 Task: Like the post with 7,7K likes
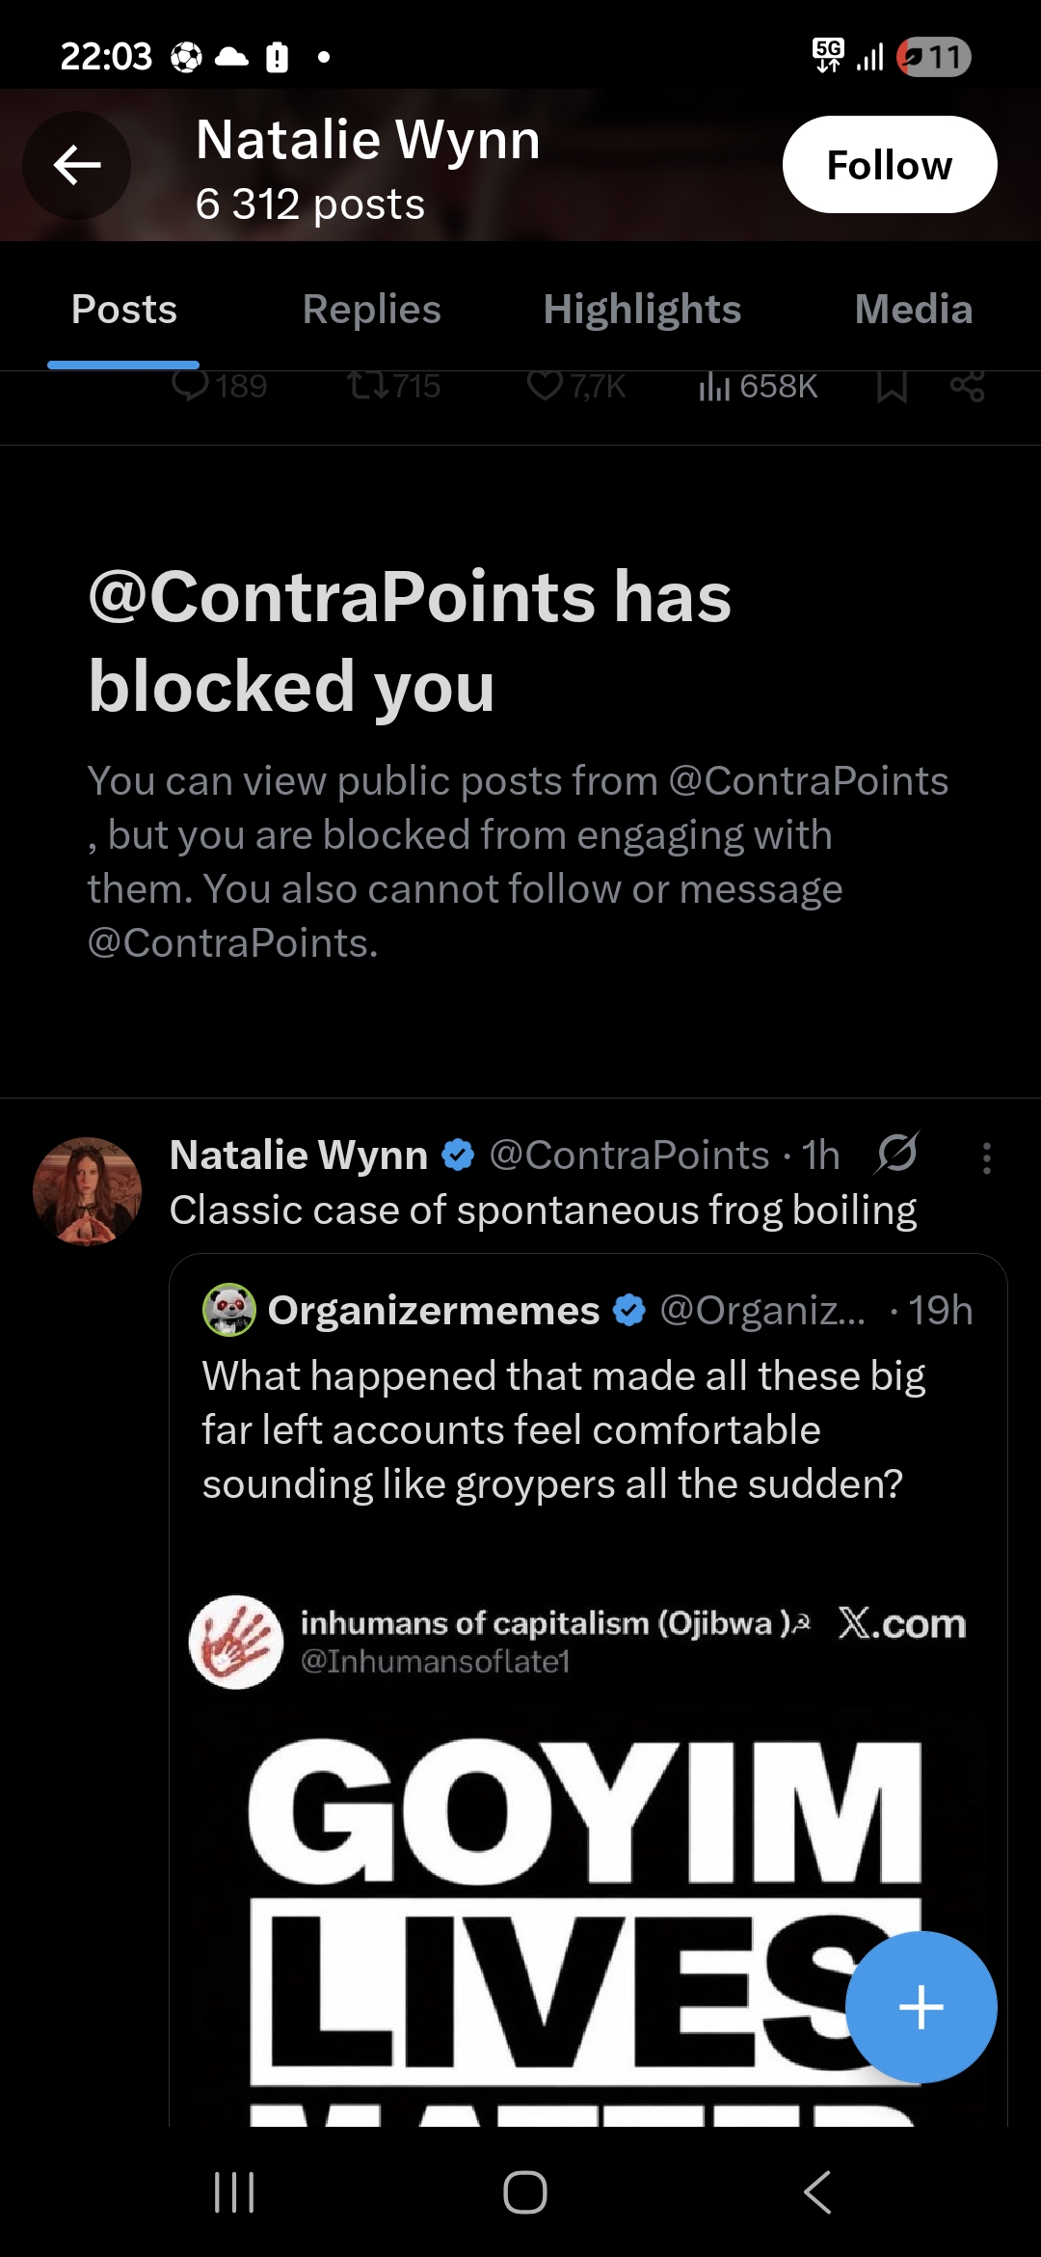545,386
